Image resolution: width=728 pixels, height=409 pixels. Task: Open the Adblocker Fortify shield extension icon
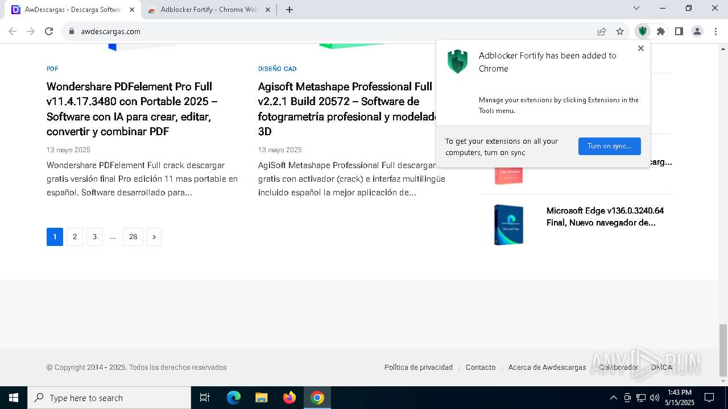pos(643,31)
